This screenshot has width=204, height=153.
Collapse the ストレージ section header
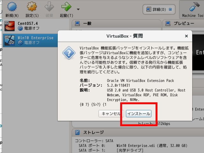click(93, 132)
